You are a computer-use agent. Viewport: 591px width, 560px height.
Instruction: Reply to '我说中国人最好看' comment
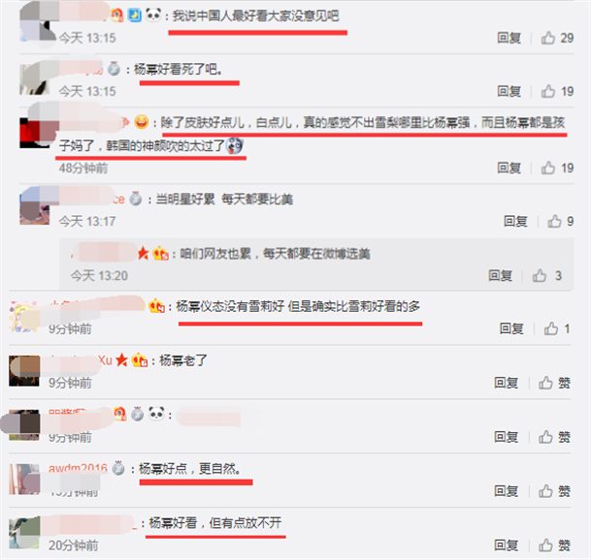[x=509, y=38]
